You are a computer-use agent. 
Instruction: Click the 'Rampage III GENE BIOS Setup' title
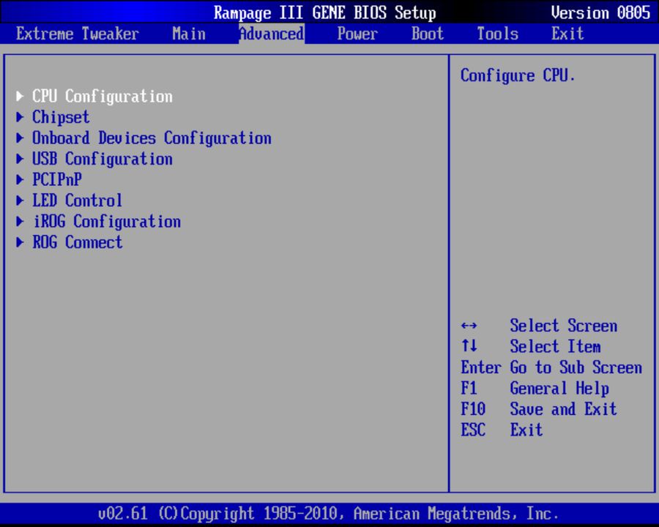(325, 12)
